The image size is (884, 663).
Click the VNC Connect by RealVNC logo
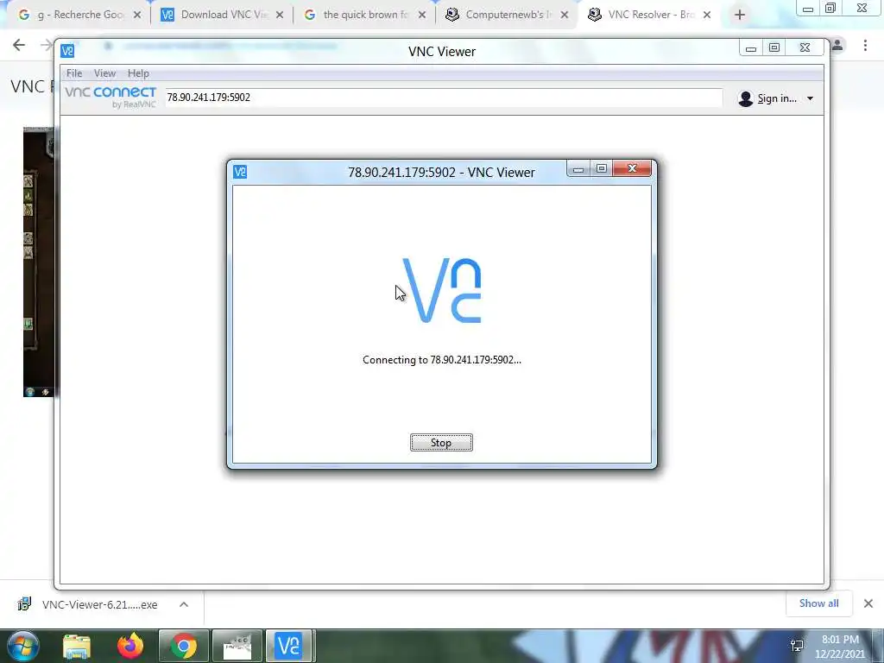point(110,97)
